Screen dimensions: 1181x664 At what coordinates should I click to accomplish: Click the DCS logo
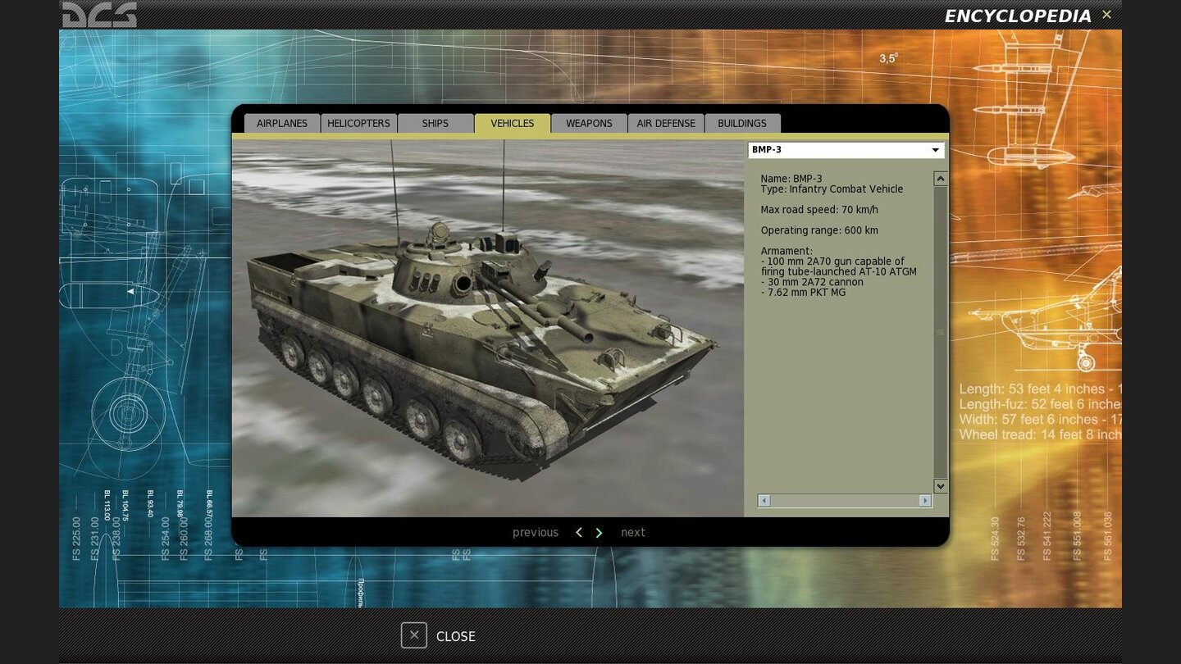[x=99, y=14]
